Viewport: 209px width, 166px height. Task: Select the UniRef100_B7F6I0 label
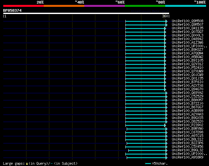point(187,82)
